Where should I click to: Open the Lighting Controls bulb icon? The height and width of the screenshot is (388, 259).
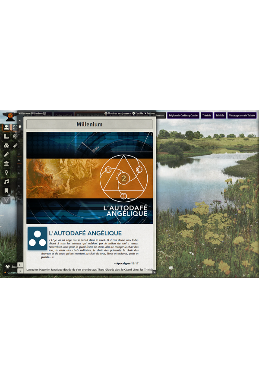point(6,172)
